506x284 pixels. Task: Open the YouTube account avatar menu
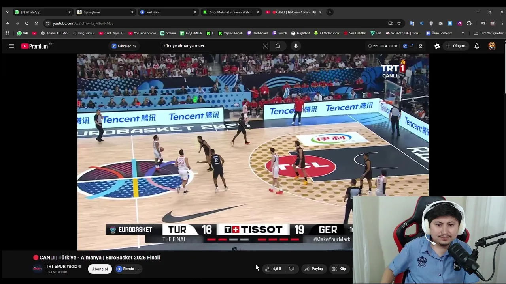(492, 46)
